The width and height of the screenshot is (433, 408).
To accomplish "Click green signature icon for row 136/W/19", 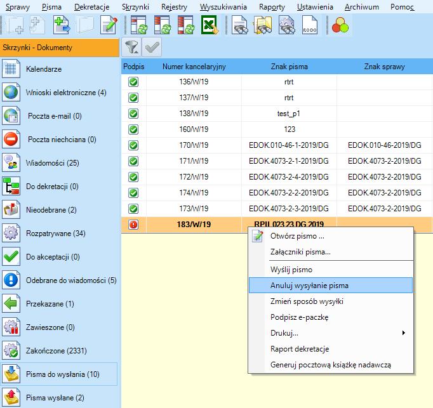I will coord(133,82).
